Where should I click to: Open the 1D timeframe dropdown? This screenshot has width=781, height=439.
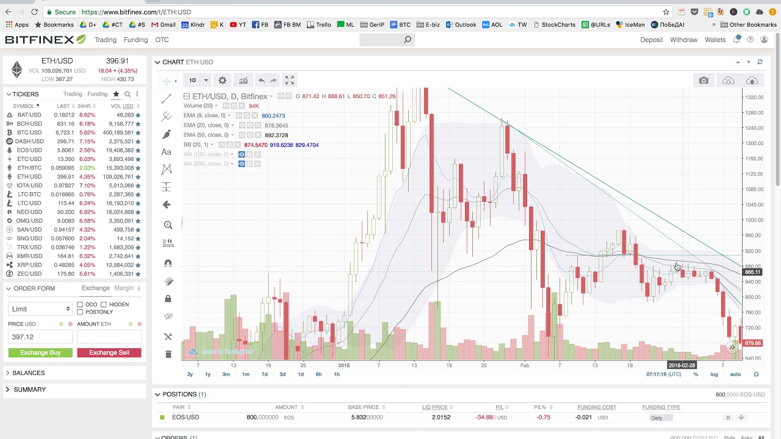(x=198, y=80)
